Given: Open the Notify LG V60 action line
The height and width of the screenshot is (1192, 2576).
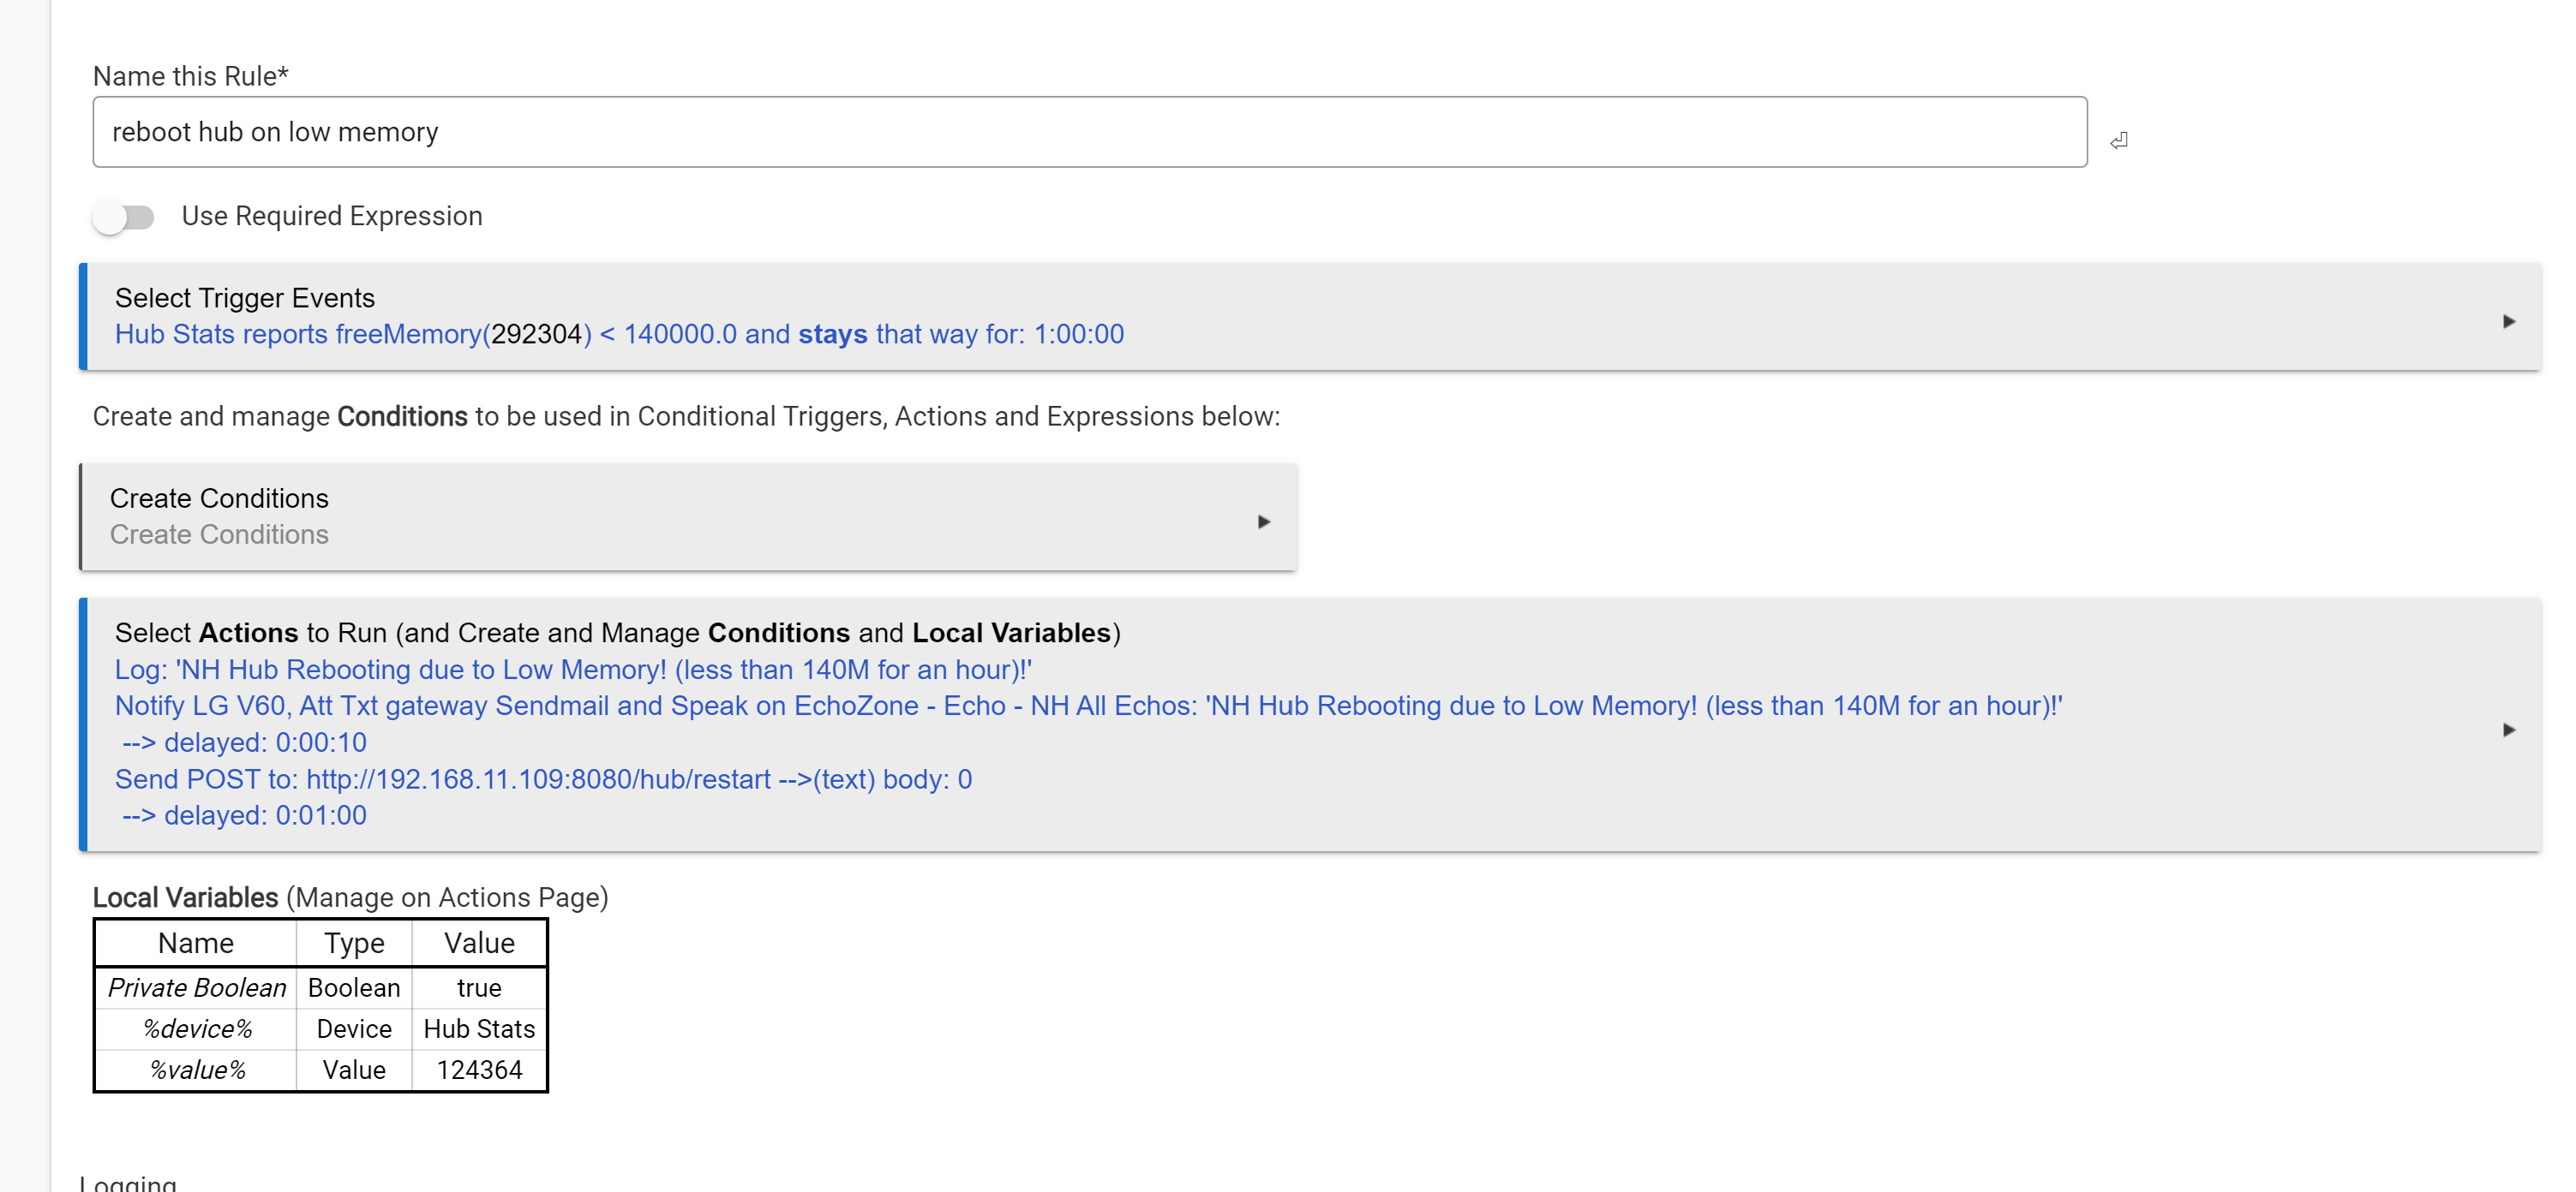Looking at the screenshot, I should point(1087,706).
